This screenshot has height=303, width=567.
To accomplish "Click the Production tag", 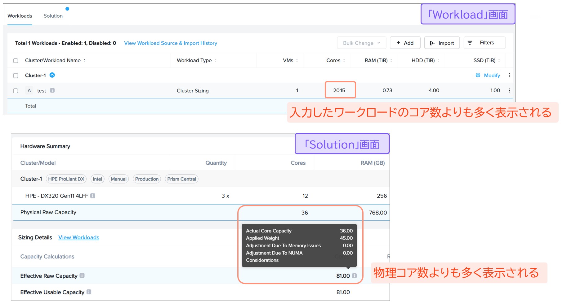I will 147,179.
